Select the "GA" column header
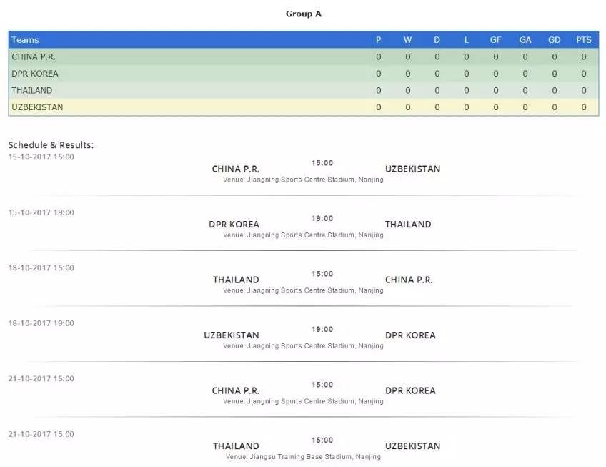The width and height of the screenshot is (606, 467). point(525,40)
